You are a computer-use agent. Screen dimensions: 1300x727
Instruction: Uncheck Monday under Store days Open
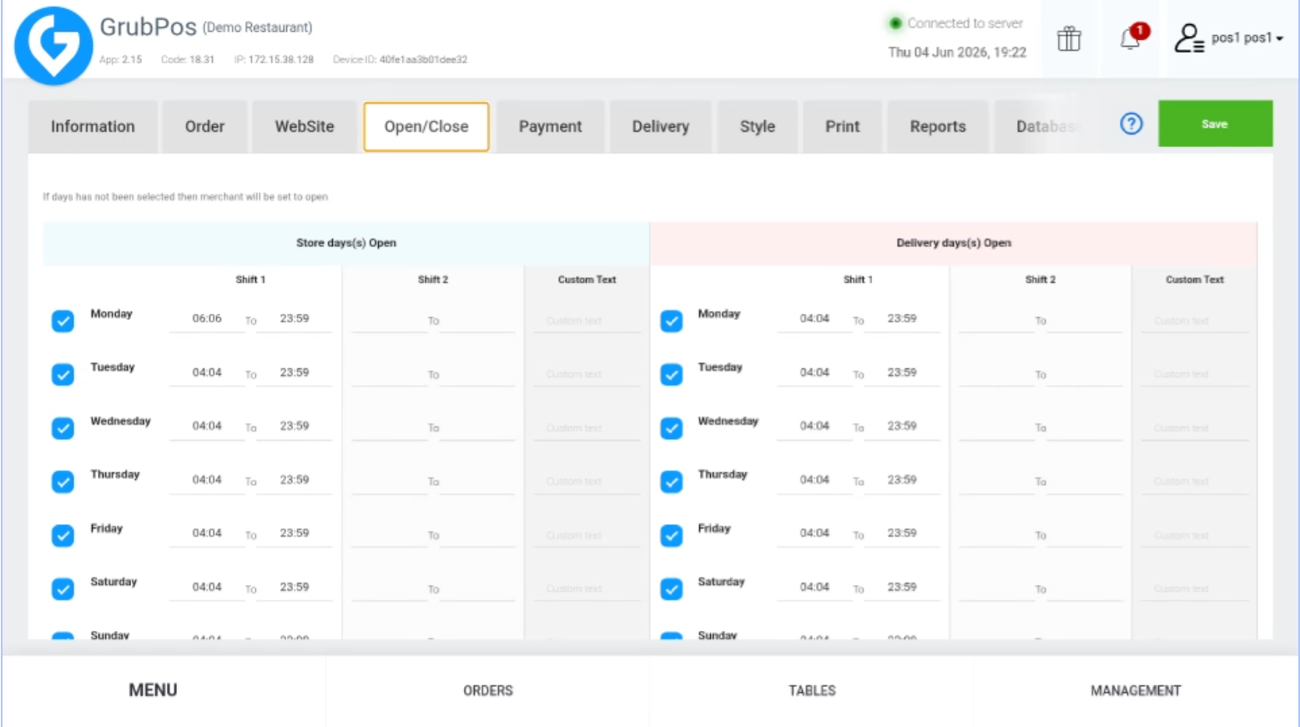coord(63,321)
